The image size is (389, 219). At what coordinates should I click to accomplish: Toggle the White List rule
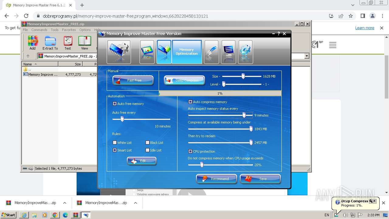115,143
